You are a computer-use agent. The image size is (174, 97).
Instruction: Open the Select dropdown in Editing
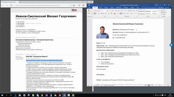(163, 14)
